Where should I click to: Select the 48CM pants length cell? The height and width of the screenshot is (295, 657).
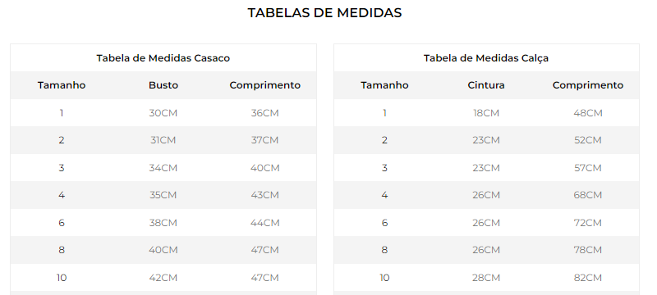tap(588, 113)
